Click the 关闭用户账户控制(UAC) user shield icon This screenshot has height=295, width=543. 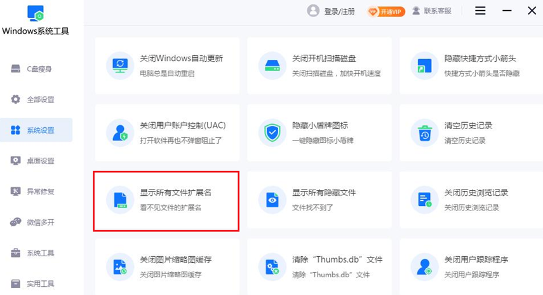120,133
